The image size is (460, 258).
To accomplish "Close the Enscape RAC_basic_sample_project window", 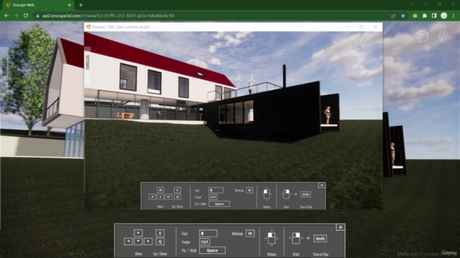I will pyautogui.click(x=375, y=27).
